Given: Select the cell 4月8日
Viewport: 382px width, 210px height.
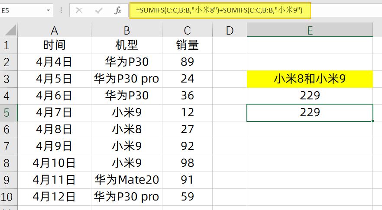Looking at the screenshot, I should click(x=54, y=129).
